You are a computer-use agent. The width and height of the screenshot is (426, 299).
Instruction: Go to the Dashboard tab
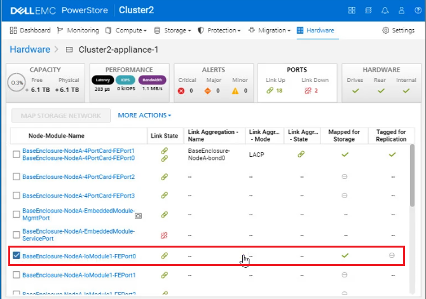[30, 30]
